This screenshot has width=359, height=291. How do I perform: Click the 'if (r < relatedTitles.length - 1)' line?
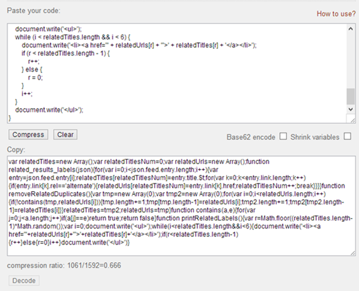click(x=66, y=53)
